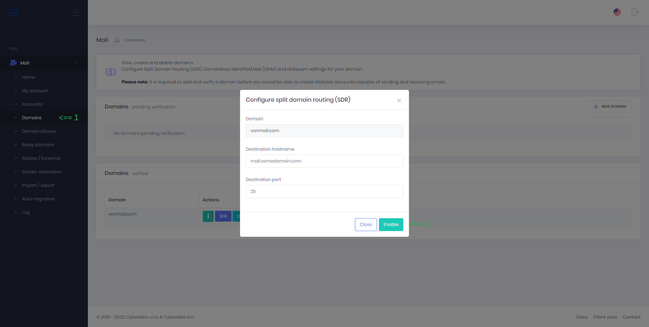Click the Enable button
The width and height of the screenshot is (649, 327).
(x=391, y=225)
